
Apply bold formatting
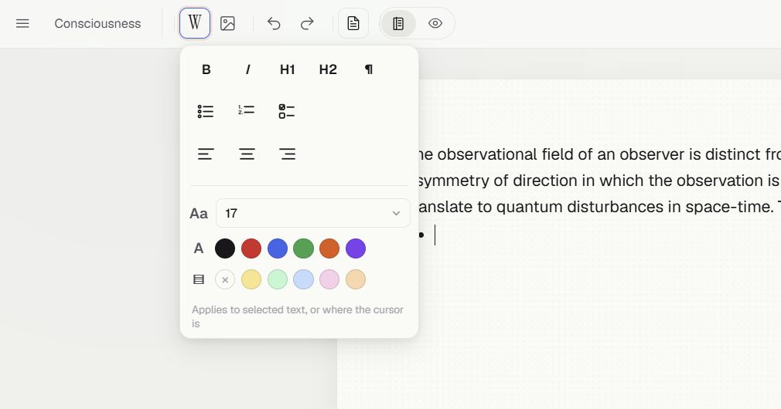(206, 69)
